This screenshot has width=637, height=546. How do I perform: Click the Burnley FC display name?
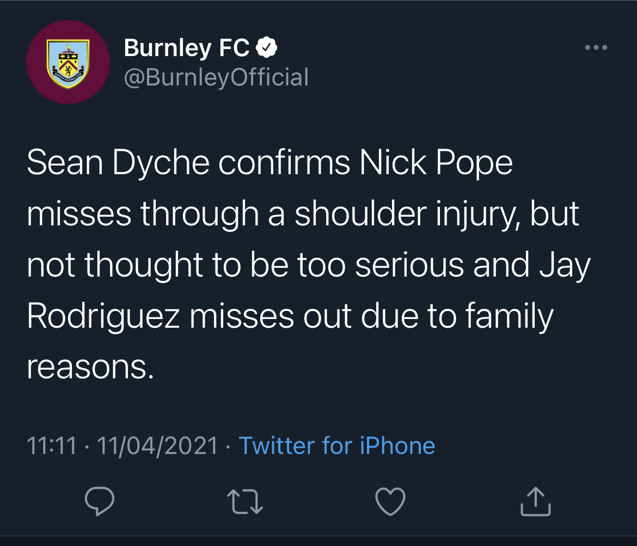187,48
